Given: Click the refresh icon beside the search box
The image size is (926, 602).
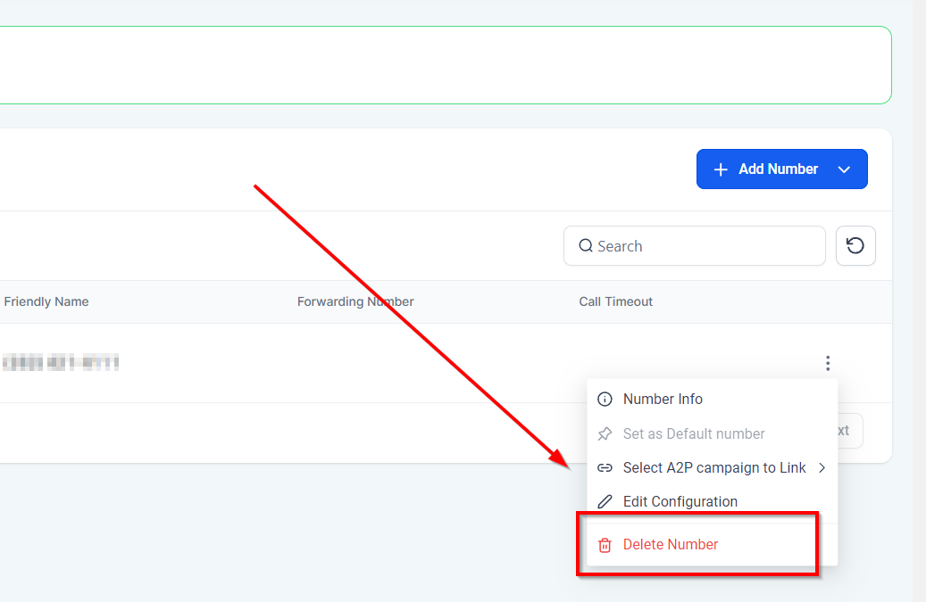Looking at the screenshot, I should coord(855,246).
